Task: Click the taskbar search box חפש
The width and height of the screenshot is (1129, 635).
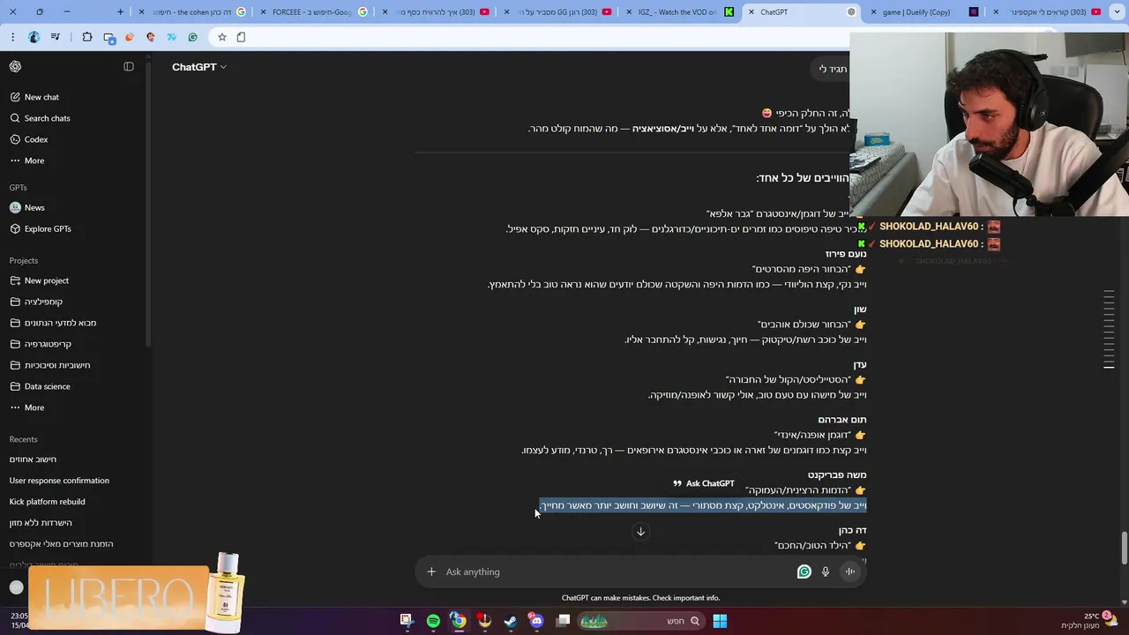Action: click(640, 621)
